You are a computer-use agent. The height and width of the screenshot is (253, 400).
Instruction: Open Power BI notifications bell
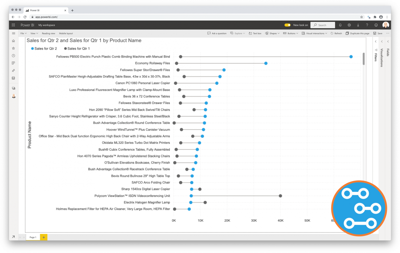click(340, 25)
